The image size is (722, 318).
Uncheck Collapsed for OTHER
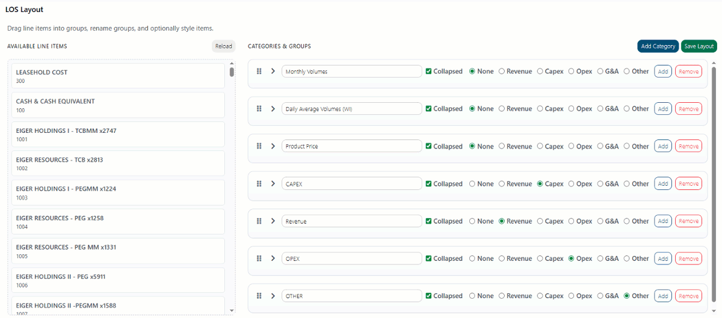tap(428, 296)
